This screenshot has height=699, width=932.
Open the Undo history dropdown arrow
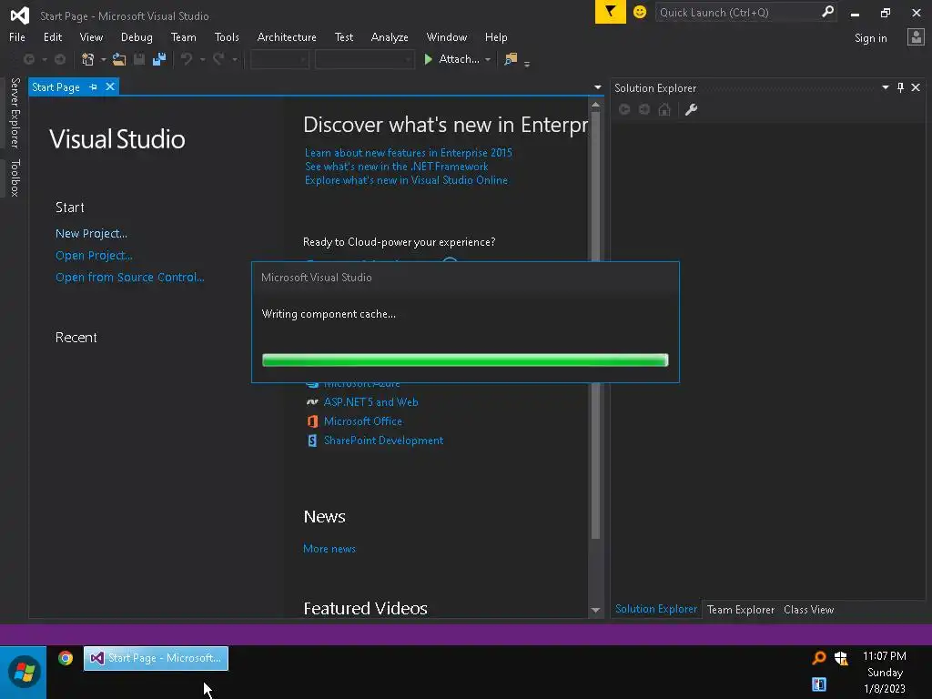(x=202, y=59)
